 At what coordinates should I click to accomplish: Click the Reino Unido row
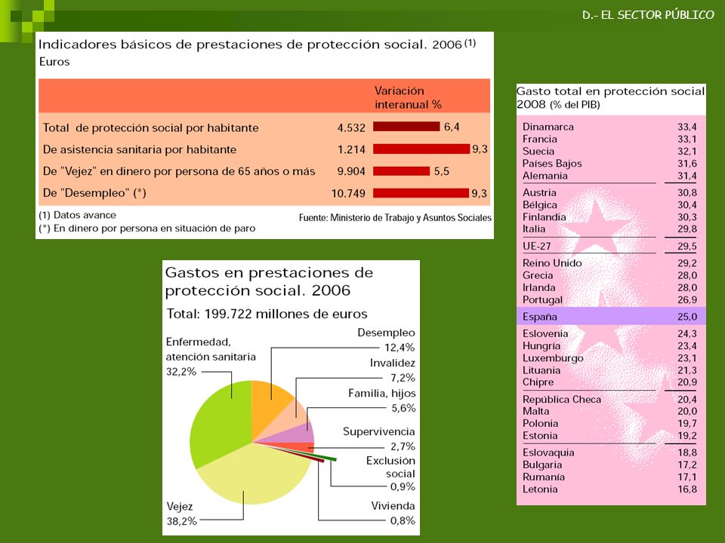[609, 263]
